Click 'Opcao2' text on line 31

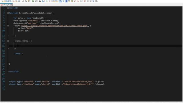(100, 84)
